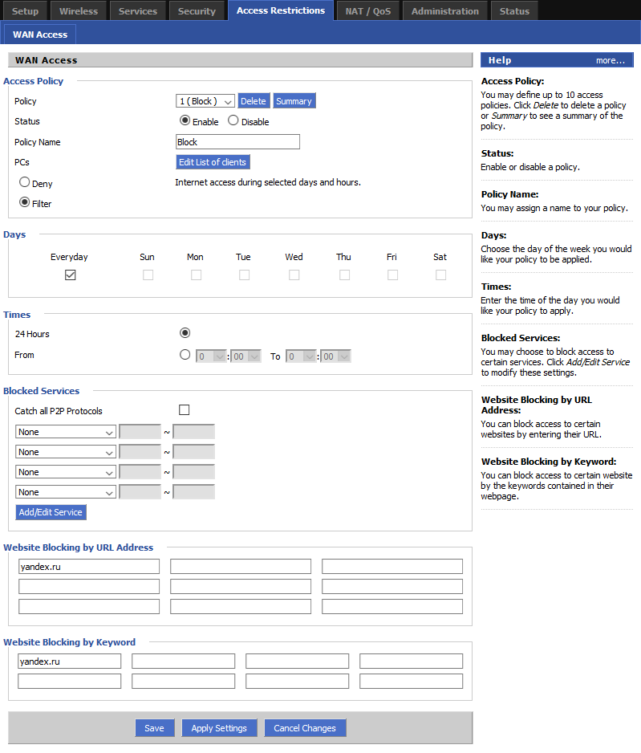Click Add/Edit Service button
The image size is (641, 753).
[x=51, y=512]
